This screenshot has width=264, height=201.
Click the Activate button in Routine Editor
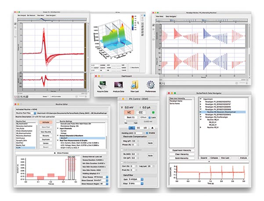coord(46,123)
